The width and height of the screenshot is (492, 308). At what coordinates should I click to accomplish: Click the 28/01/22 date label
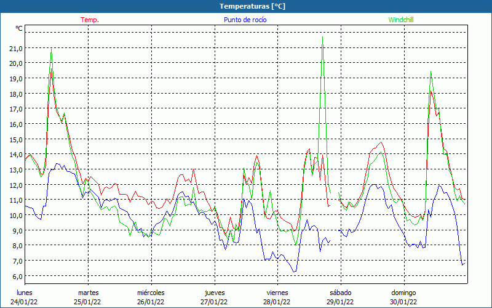coord(277,302)
